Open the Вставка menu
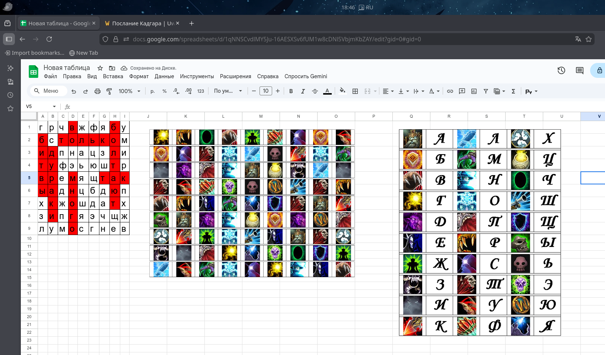The height and width of the screenshot is (355, 605). click(113, 76)
